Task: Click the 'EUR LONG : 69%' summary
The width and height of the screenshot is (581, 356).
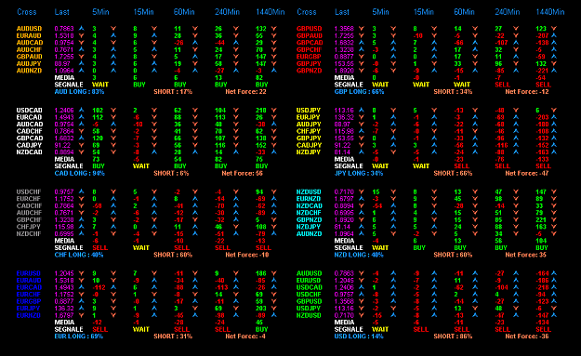Action: [79, 336]
